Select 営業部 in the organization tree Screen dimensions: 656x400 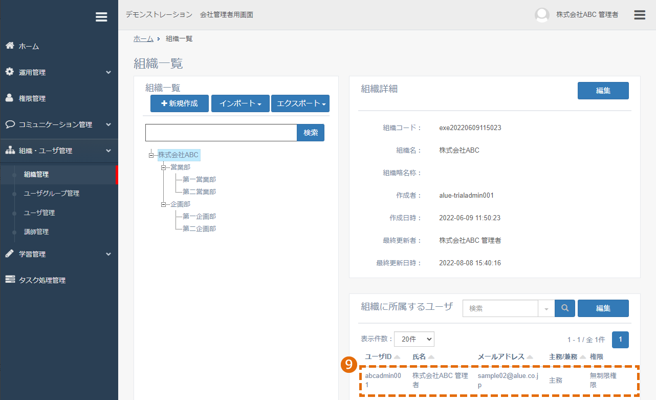pyautogui.click(x=180, y=167)
